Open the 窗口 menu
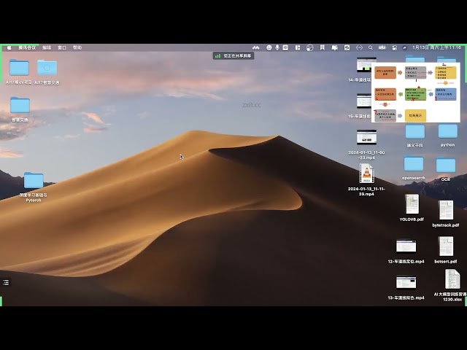Viewport: 467px width, 350px height. 62,47
